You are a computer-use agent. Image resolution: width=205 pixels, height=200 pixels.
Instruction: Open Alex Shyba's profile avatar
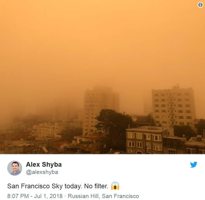[15, 168]
